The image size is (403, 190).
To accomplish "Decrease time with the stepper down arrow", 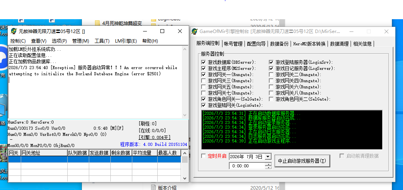I will [268, 167].
